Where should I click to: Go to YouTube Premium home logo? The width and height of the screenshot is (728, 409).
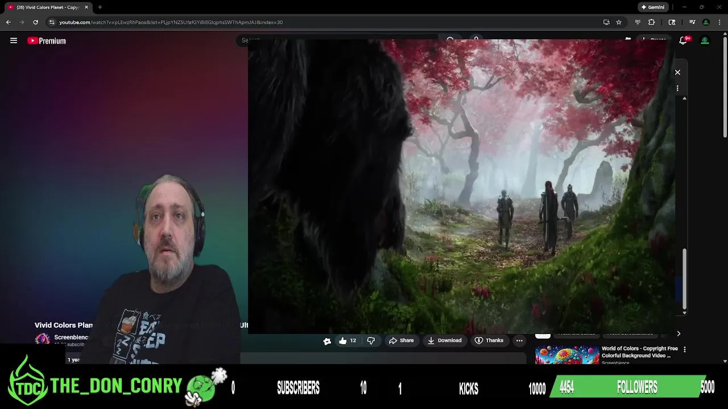[47, 41]
